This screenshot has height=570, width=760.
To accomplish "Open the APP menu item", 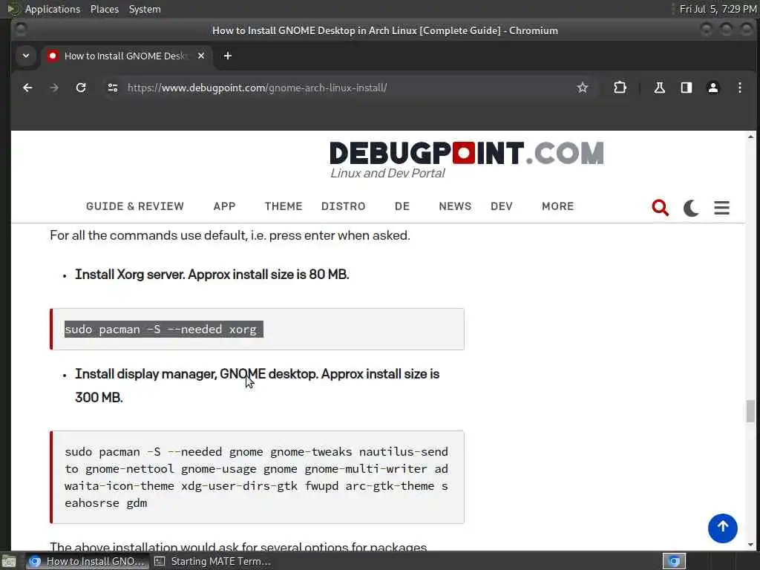I will (224, 206).
